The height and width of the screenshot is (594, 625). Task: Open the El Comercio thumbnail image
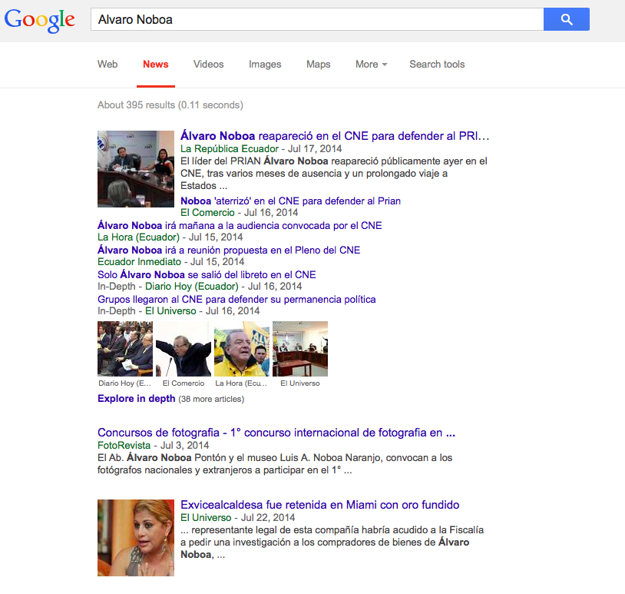[x=184, y=349]
